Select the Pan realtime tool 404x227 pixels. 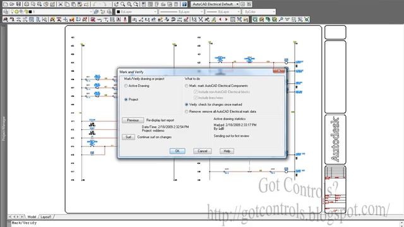pyautogui.click(x=116, y=4)
